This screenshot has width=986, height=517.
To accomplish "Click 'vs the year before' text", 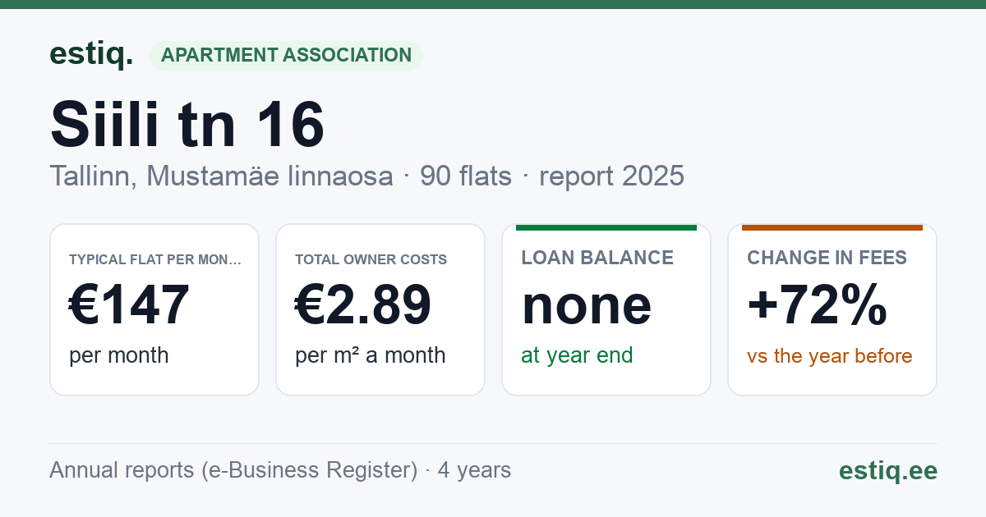I will point(830,356).
